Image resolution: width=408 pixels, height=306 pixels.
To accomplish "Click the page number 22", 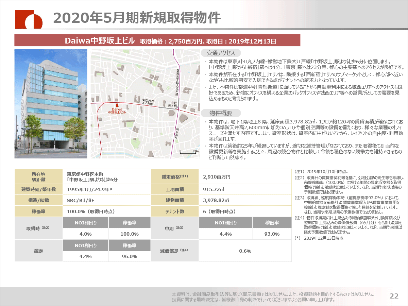I will pyautogui.click(x=394, y=296).
